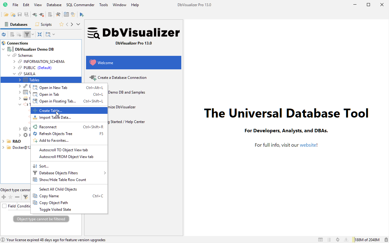The image size is (389, 243).
Task: Switch to the Scripts tab
Action: (43, 24)
